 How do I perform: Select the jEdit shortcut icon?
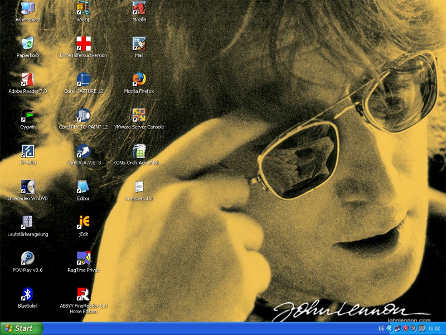pos(84,222)
